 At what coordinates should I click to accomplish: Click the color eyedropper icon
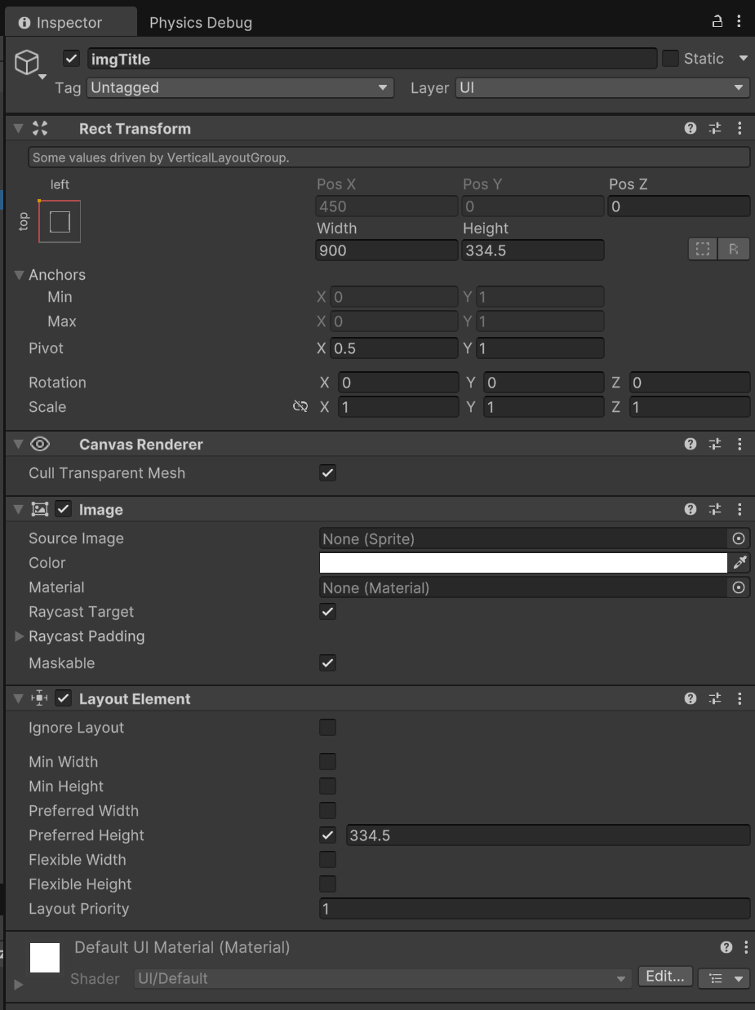pyautogui.click(x=739, y=563)
